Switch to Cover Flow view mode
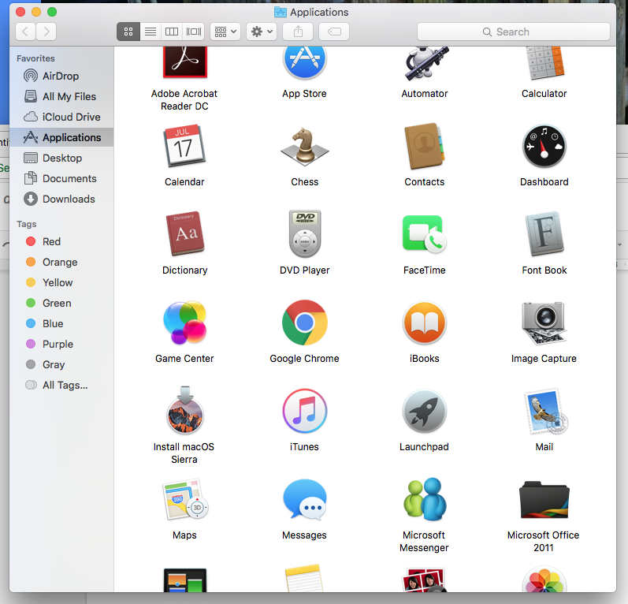628x604 pixels. [194, 32]
